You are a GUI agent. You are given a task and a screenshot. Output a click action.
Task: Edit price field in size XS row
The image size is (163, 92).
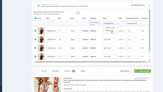pos(110,48)
